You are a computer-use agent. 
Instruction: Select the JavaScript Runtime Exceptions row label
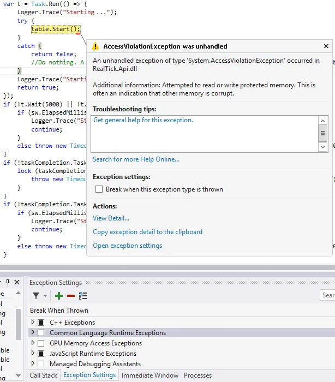coord(93,354)
